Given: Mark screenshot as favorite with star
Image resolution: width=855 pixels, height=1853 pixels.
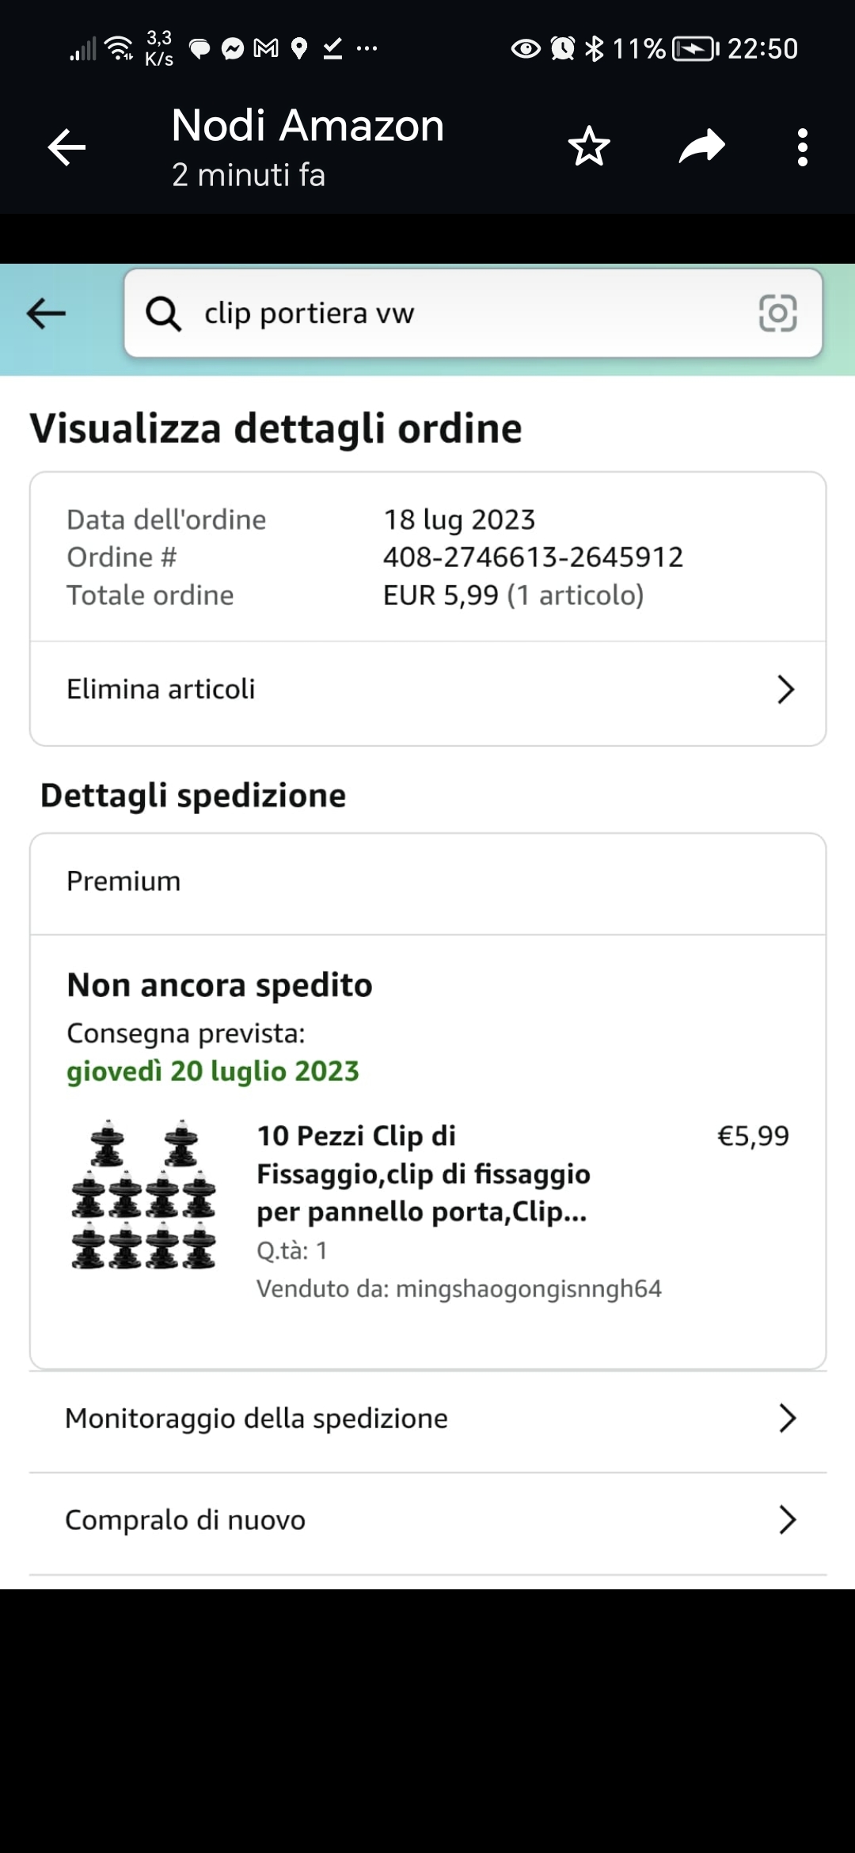Looking at the screenshot, I should pyautogui.click(x=589, y=146).
